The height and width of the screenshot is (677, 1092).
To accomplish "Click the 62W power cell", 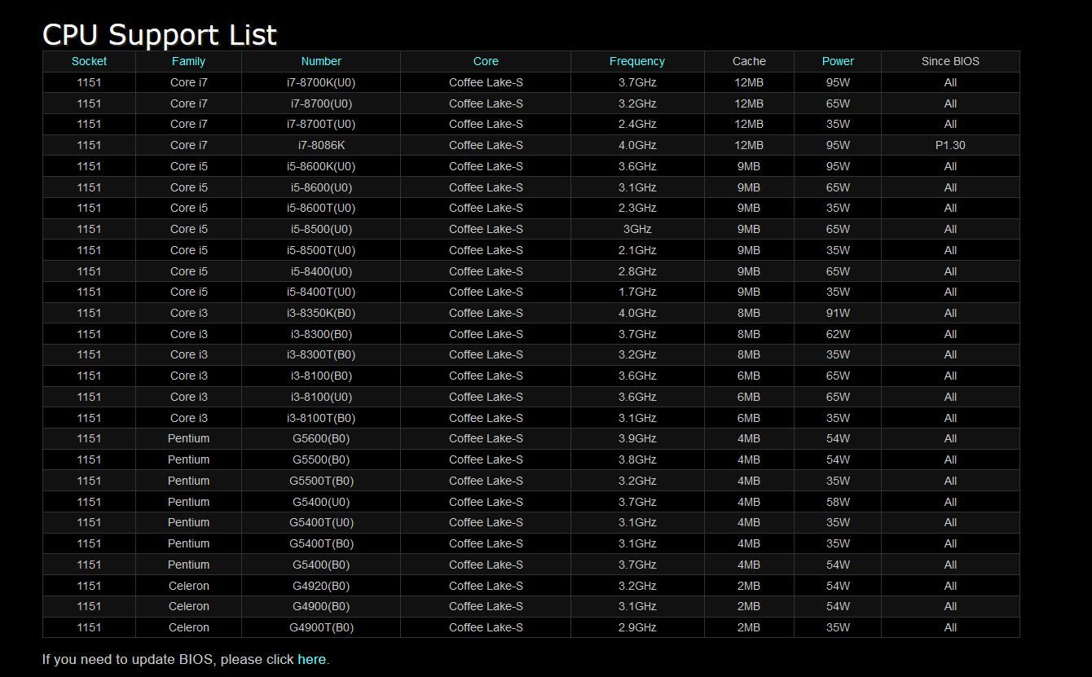I will point(838,334).
